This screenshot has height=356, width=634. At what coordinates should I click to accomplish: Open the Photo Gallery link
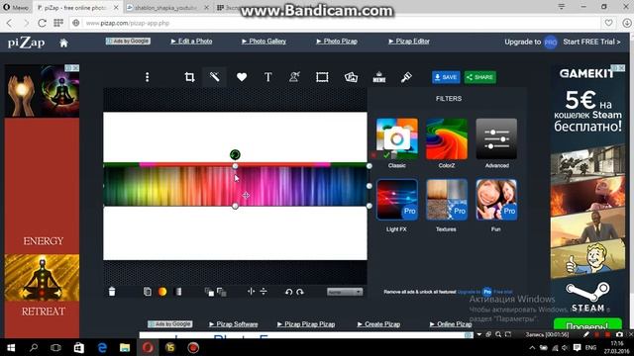click(264, 42)
